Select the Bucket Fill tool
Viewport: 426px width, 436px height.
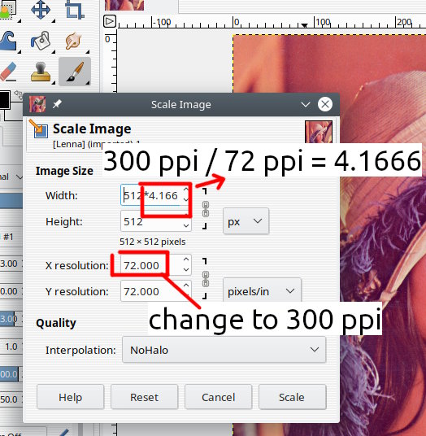click(x=41, y=41)
